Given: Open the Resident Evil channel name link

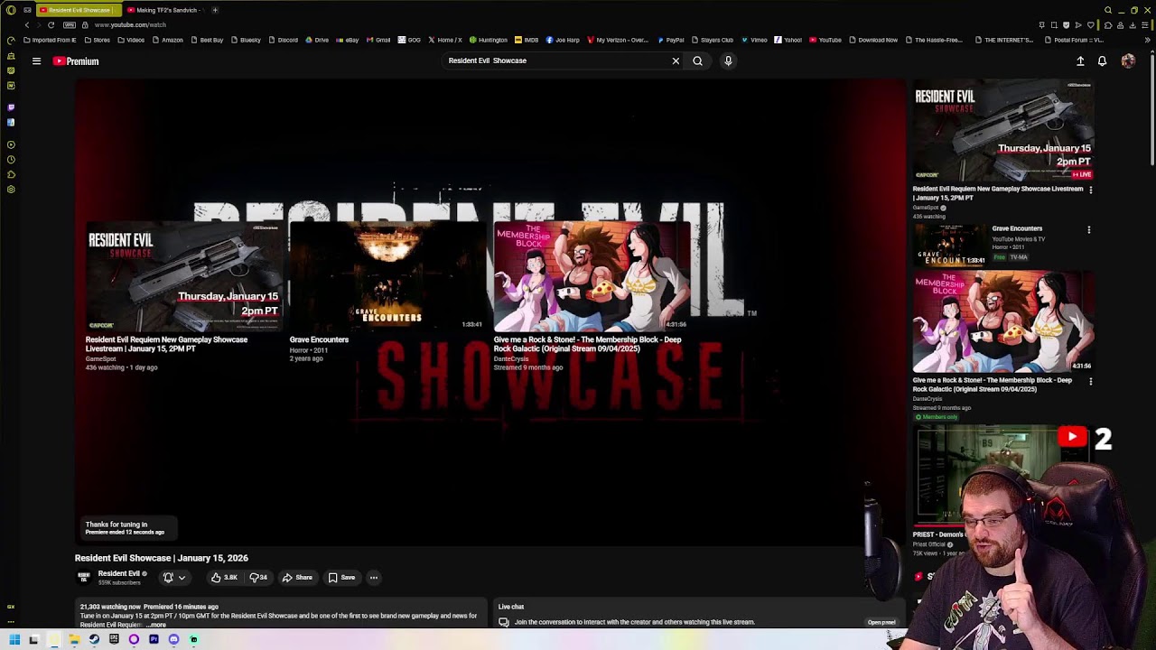Looking at the screenshot, I should pos(119,573).
